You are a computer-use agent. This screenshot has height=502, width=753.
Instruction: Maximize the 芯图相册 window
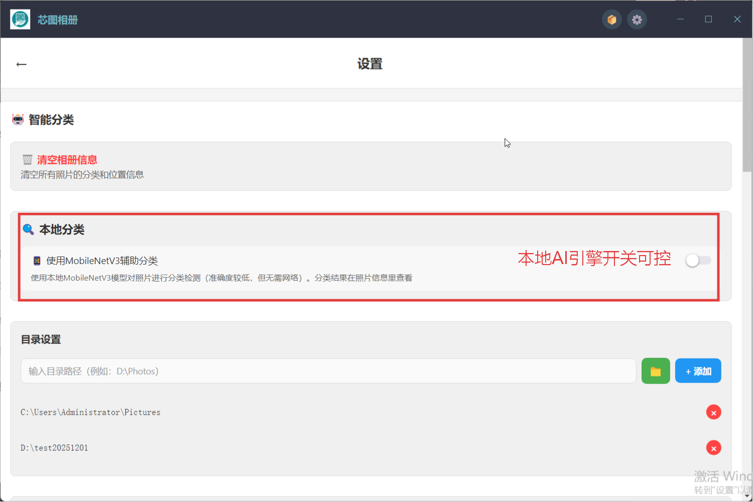pos(708,19)
